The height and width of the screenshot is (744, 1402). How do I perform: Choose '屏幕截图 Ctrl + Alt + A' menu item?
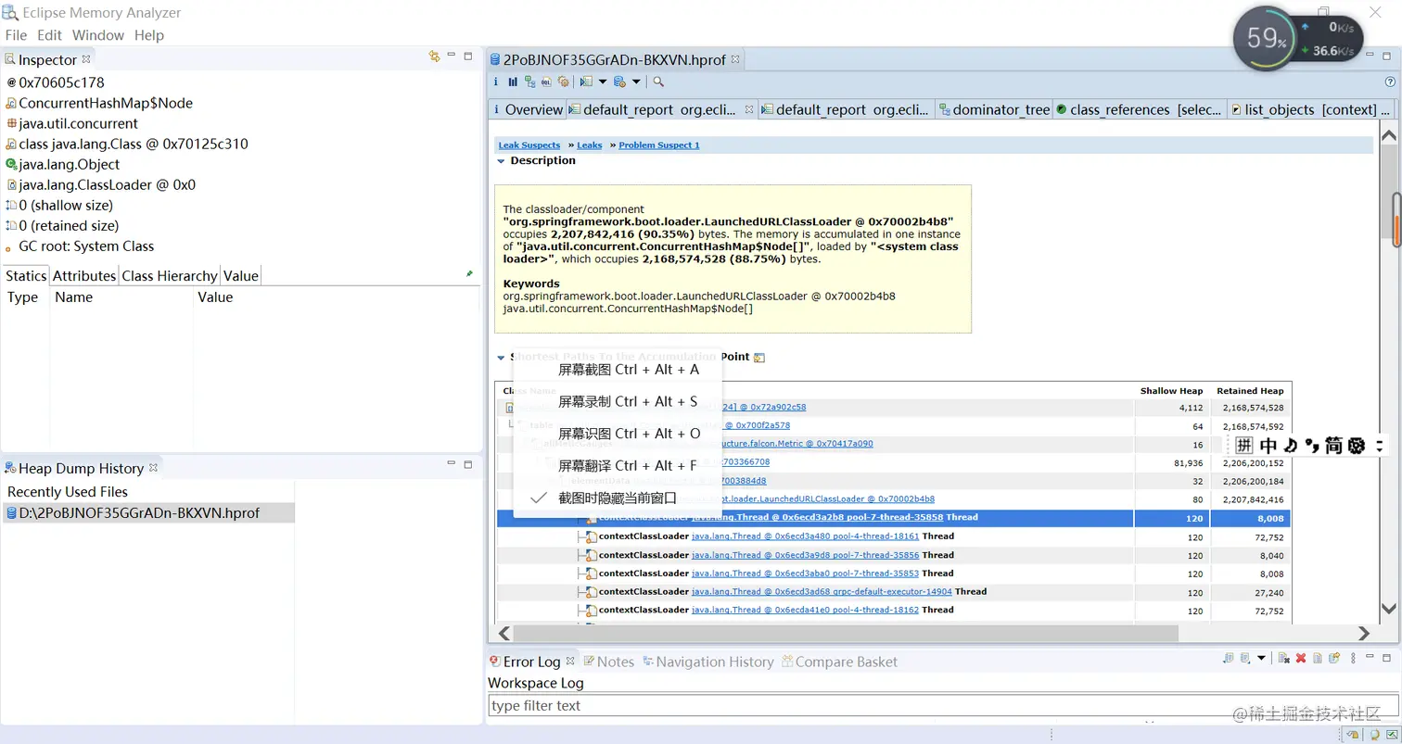[618, 370]
